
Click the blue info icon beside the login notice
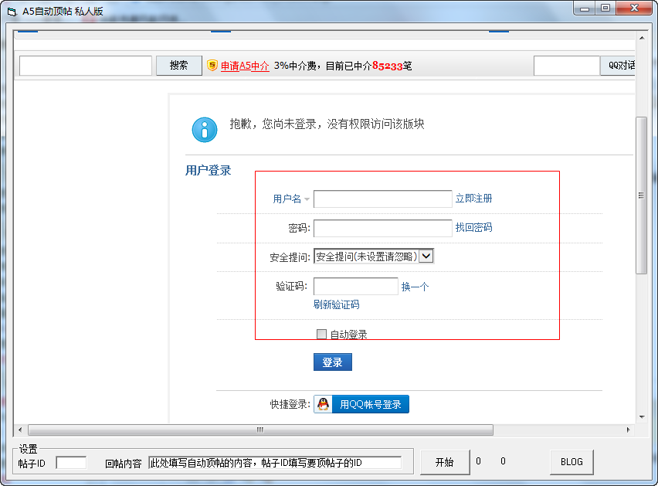205,129
